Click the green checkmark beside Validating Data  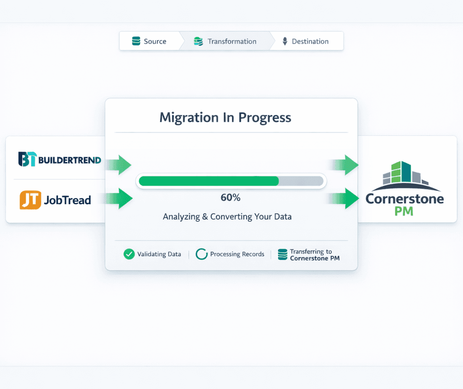point(129,254)
